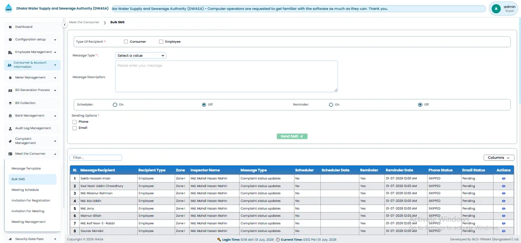Open Meeting Management submenu item

click(32, 222)
